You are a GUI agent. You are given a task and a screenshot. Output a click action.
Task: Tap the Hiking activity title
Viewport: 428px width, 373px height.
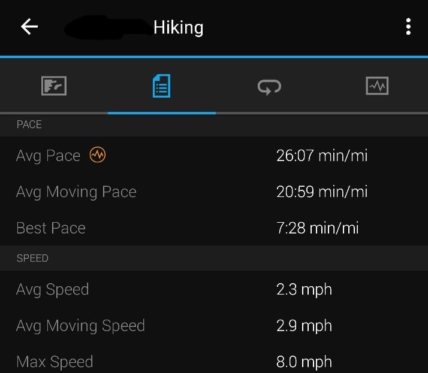pyautogui.click(x=178, y=28)
